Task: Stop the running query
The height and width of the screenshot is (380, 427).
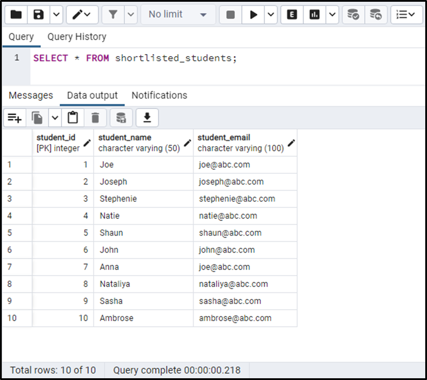Action: click(x=230, y=14)
